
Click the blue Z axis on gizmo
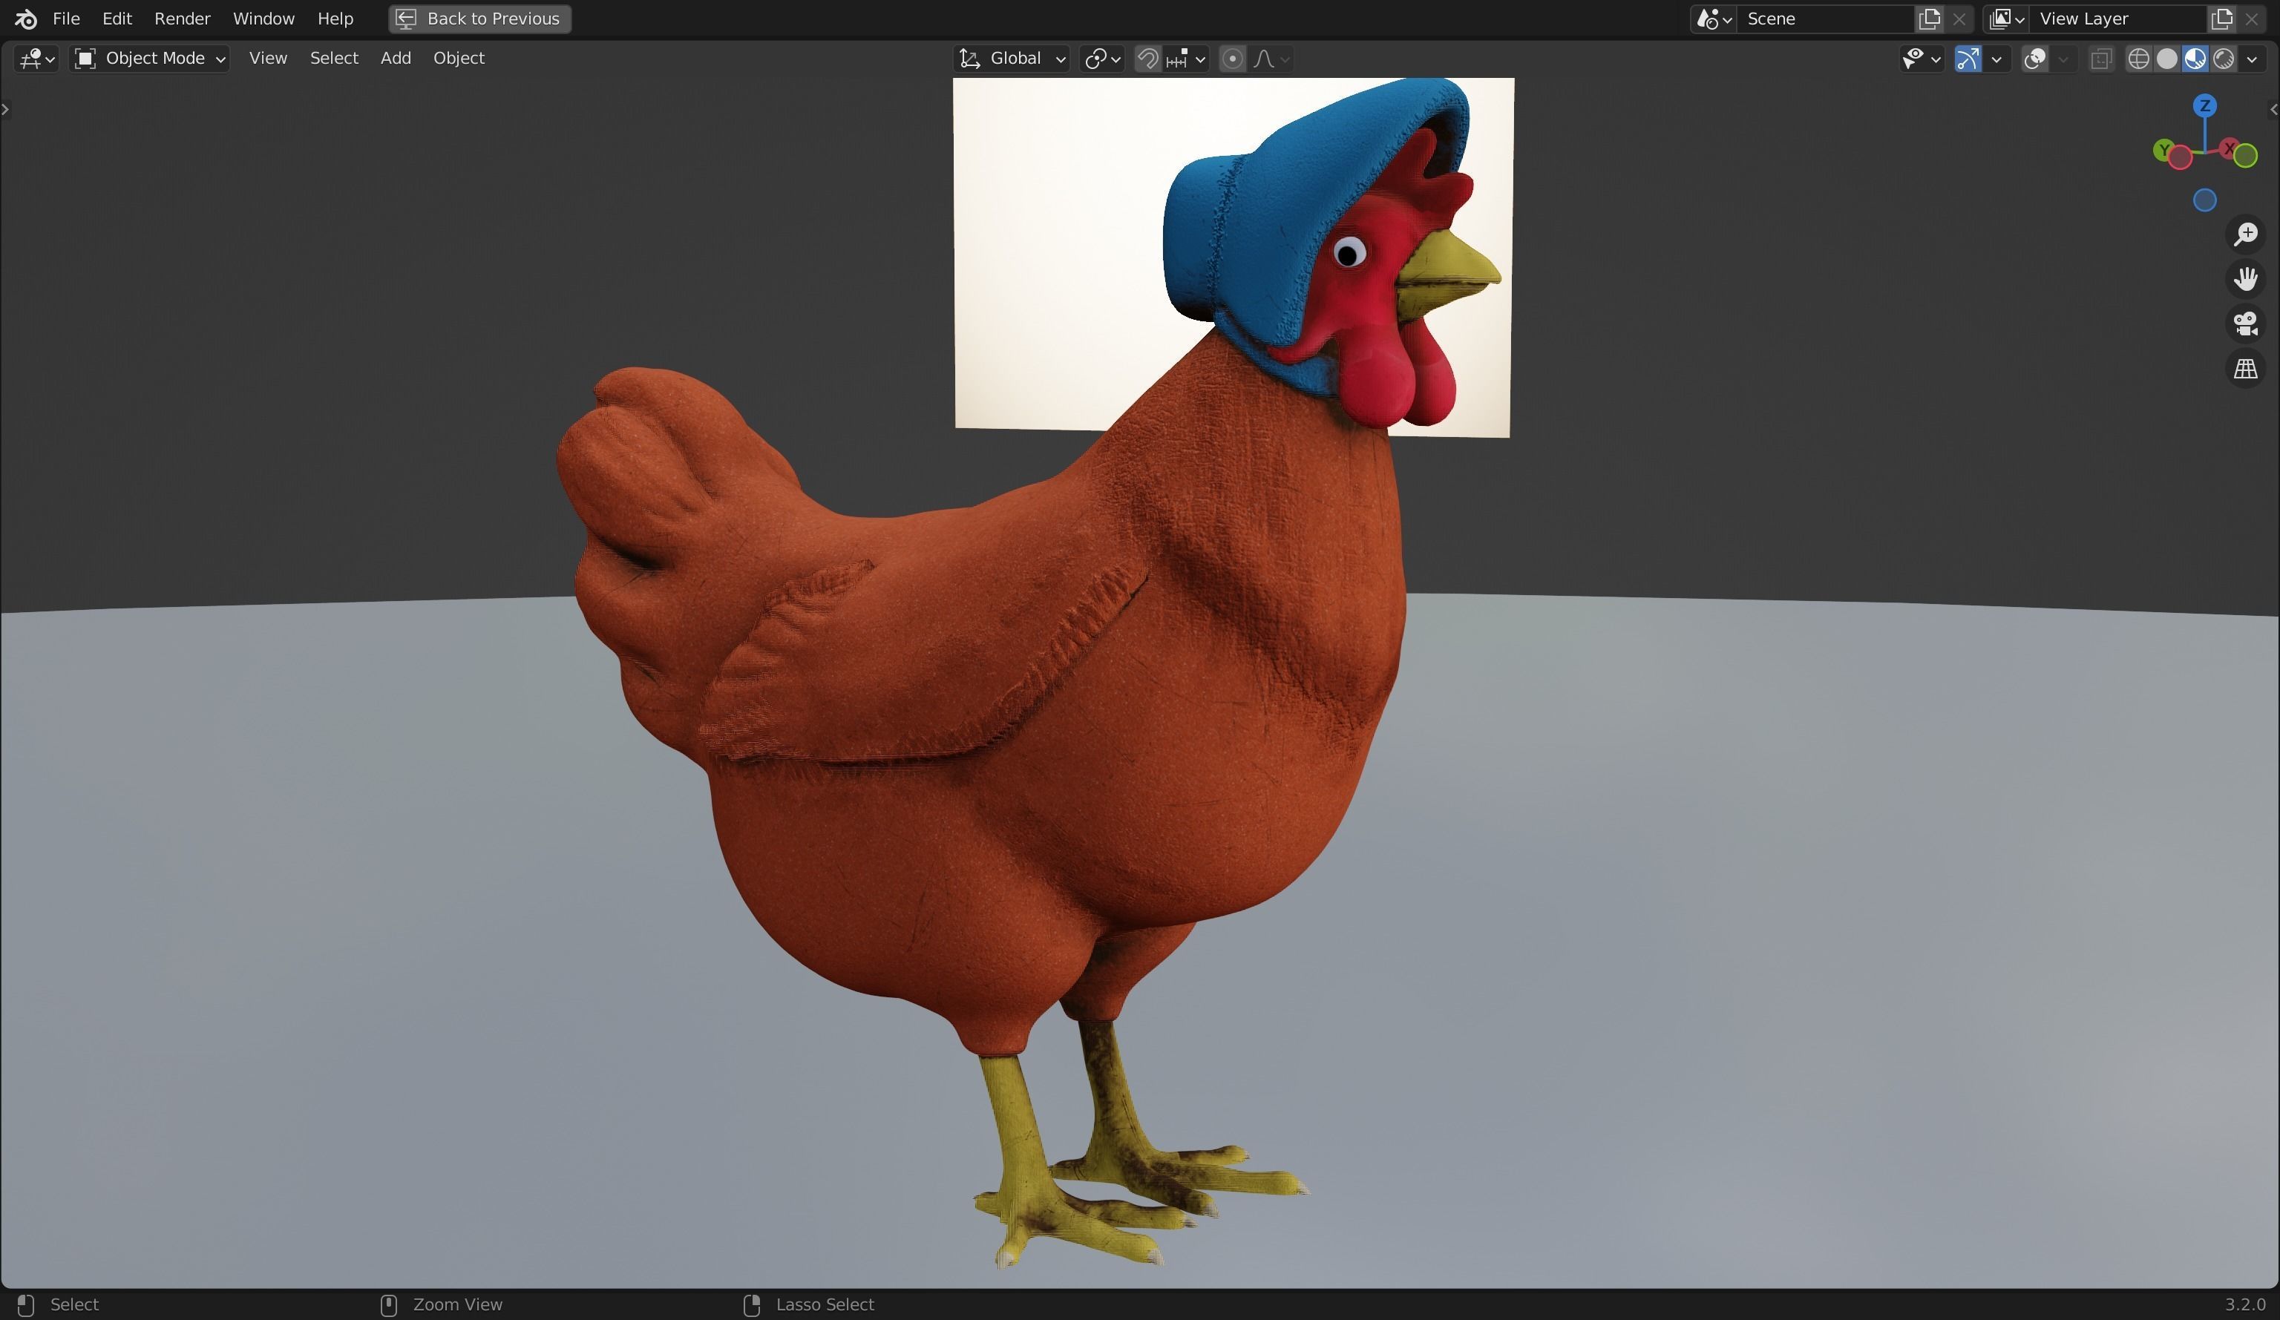click(2205, 106)
